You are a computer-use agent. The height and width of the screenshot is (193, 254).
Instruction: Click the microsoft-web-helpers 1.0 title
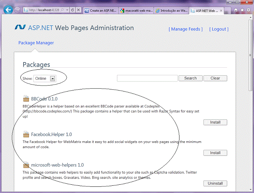[57, 165]
